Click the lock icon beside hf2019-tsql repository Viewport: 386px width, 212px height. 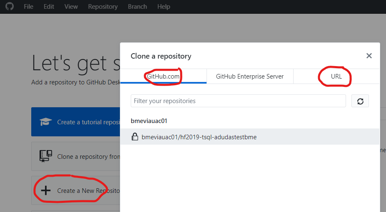pyautogui.click(x=135, y=137)
